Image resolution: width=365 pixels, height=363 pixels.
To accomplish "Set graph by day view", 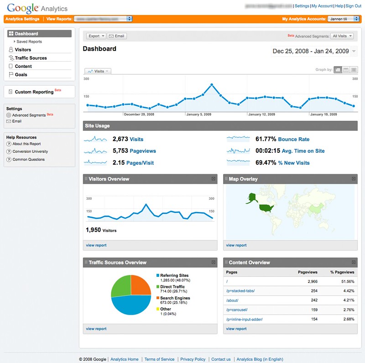I will [x=338, y=70].
